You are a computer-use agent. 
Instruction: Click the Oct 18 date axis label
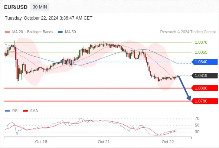click(41, 142)
